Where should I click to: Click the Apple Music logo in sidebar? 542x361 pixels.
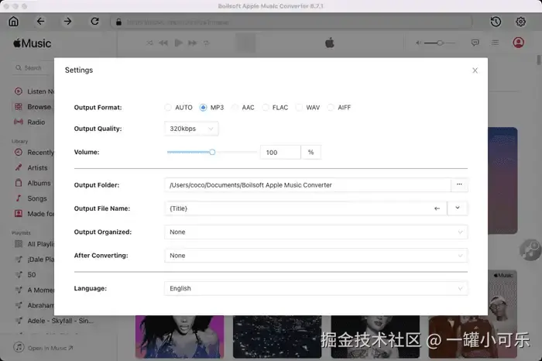point(33,43)
